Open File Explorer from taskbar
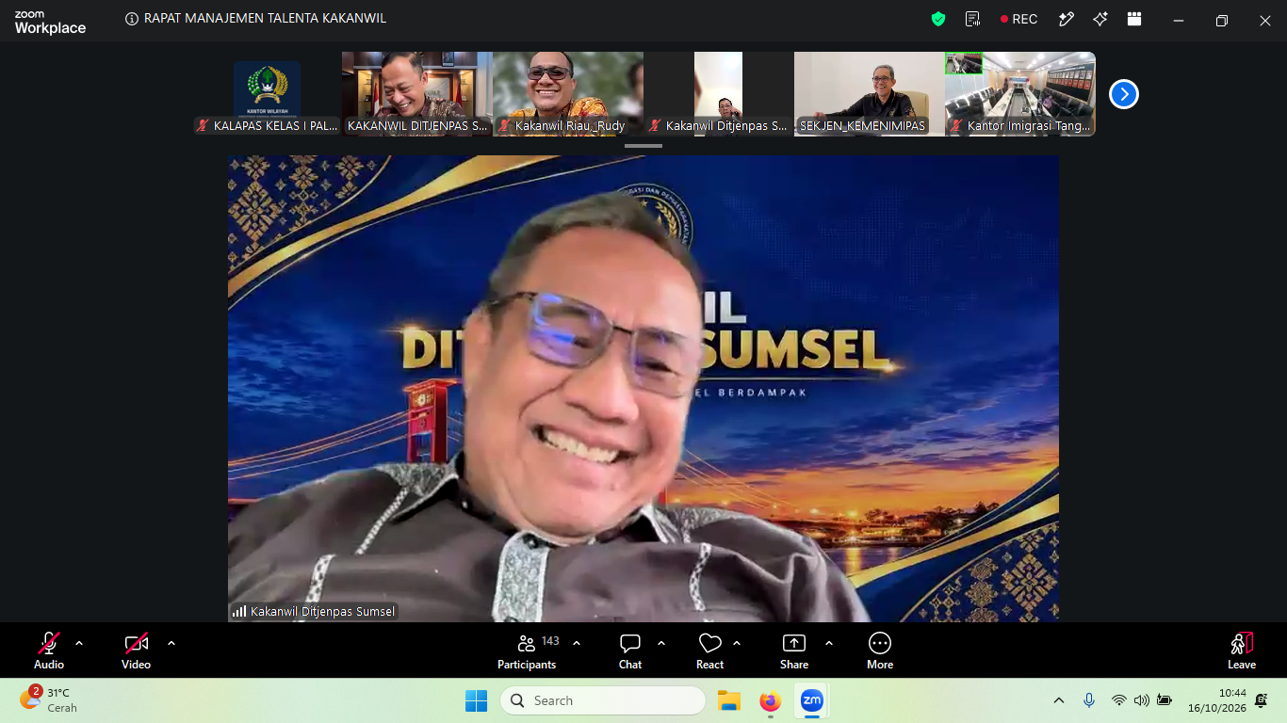This screenshot has height=723, width=1287. click(x=728, y=700)
